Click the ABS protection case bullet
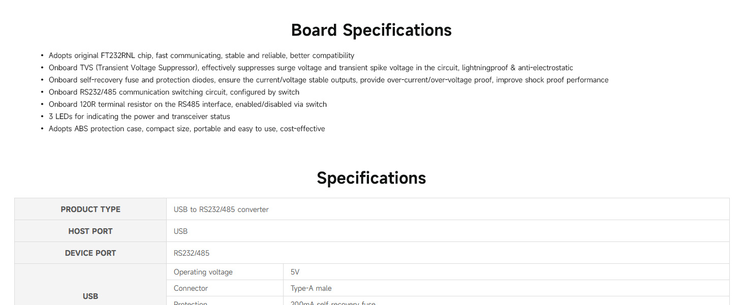 tap(187, 129)
